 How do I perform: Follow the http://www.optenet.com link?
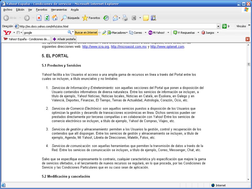(x=167, y=47)
